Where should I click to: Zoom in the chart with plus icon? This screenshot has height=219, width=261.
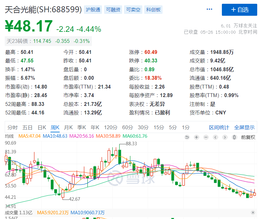click(x=196, y=137)
